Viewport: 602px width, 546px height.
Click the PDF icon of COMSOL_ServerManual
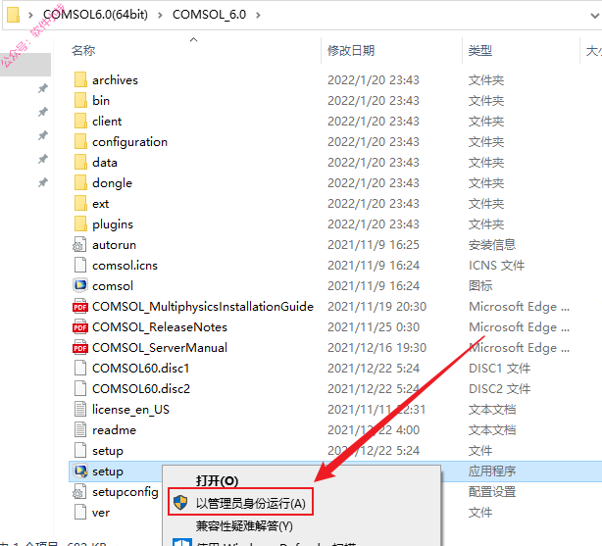(x=79, y=347)
